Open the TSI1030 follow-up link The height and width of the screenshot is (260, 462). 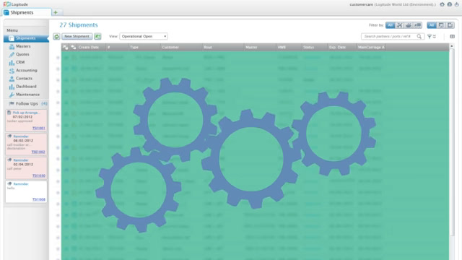[38, 175]
